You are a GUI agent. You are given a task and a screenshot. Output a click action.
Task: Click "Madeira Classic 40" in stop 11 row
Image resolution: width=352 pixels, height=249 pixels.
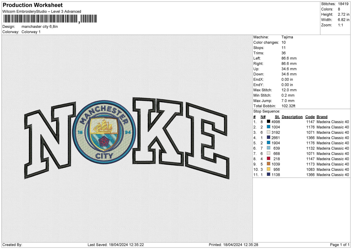pos(333,175)
